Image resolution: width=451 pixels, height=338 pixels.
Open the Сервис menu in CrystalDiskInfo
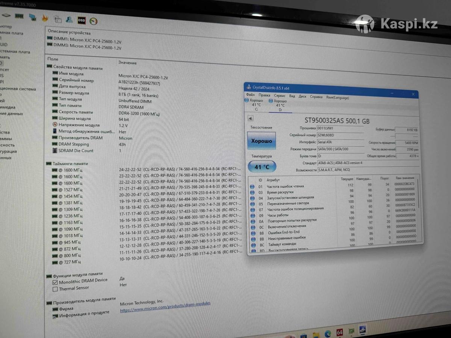click(280, 96)
